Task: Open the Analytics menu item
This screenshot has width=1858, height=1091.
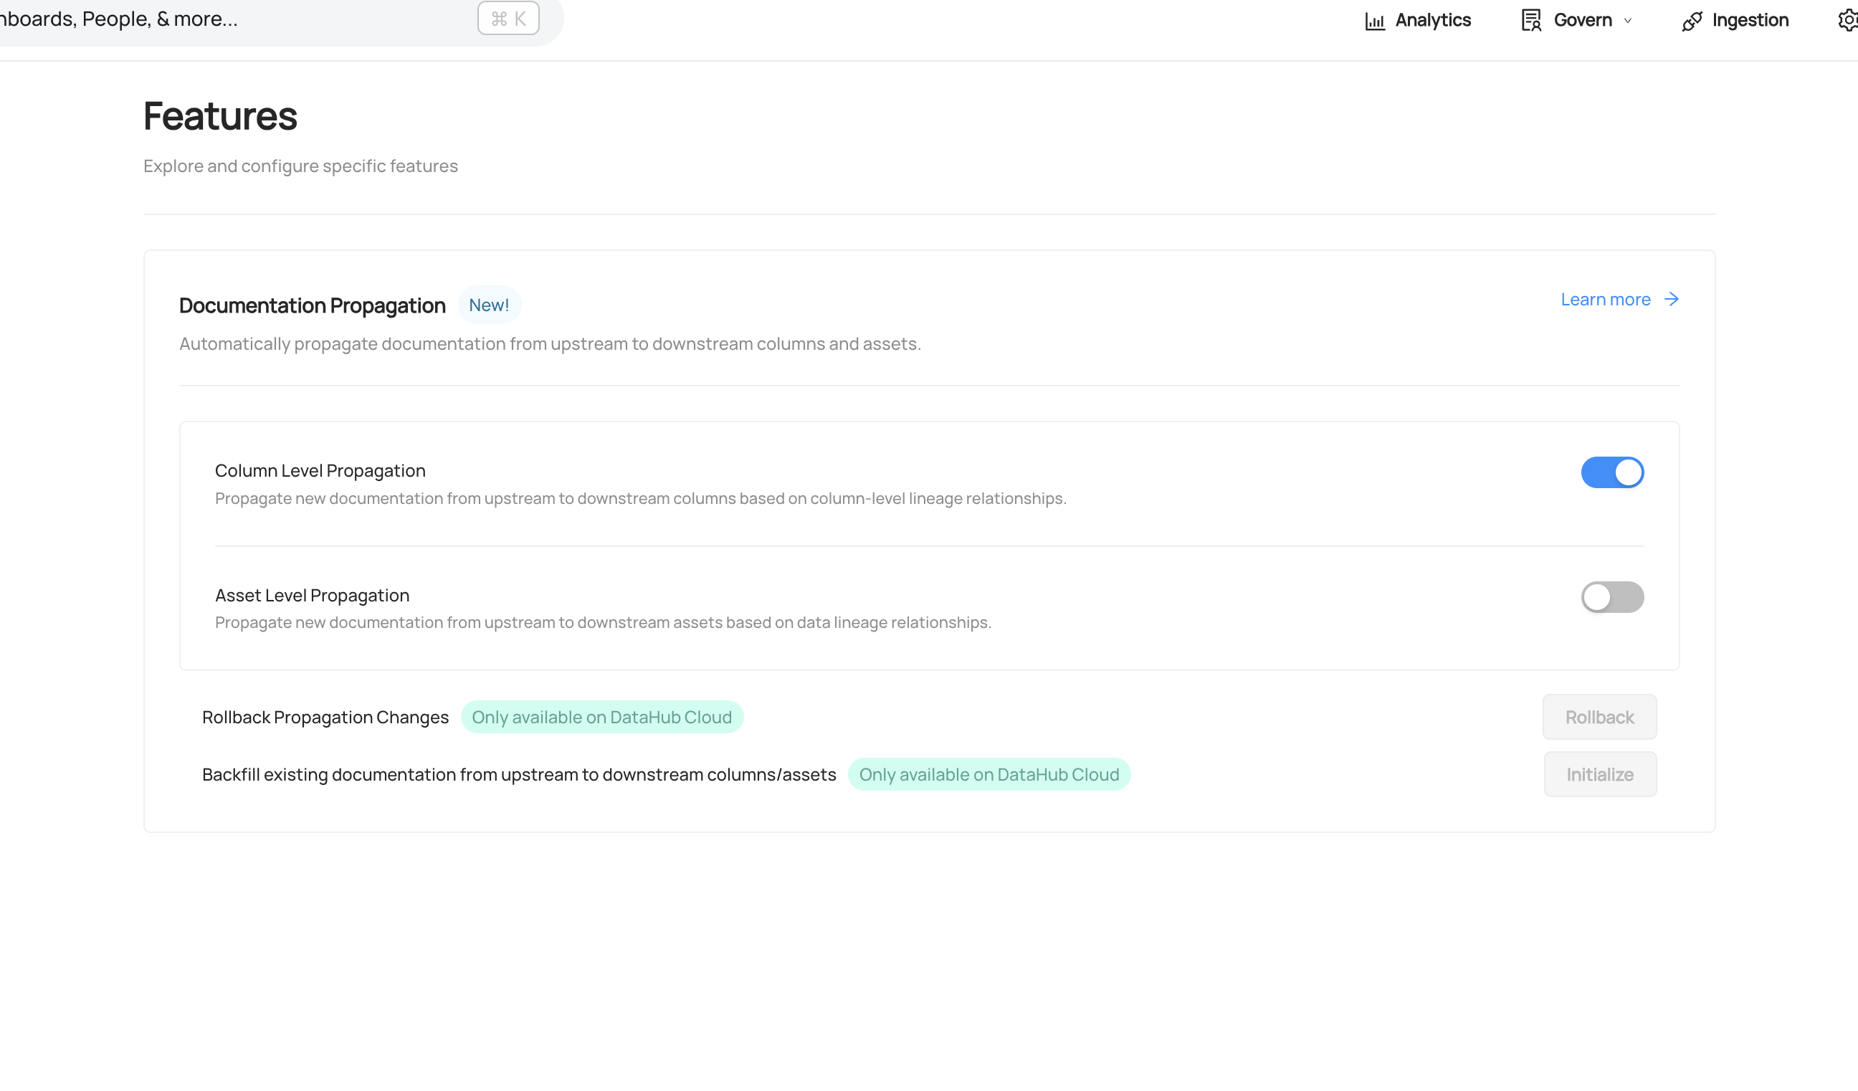Action: [1433, 21]
